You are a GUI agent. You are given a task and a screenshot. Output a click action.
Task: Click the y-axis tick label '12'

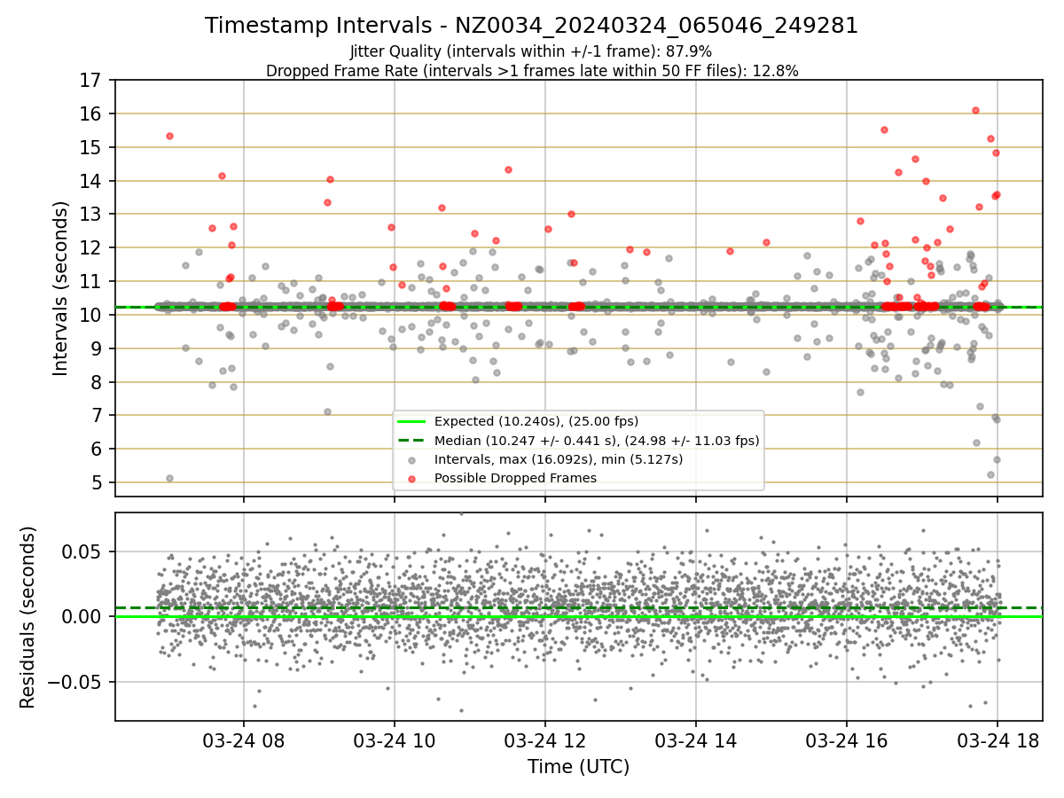91,247
